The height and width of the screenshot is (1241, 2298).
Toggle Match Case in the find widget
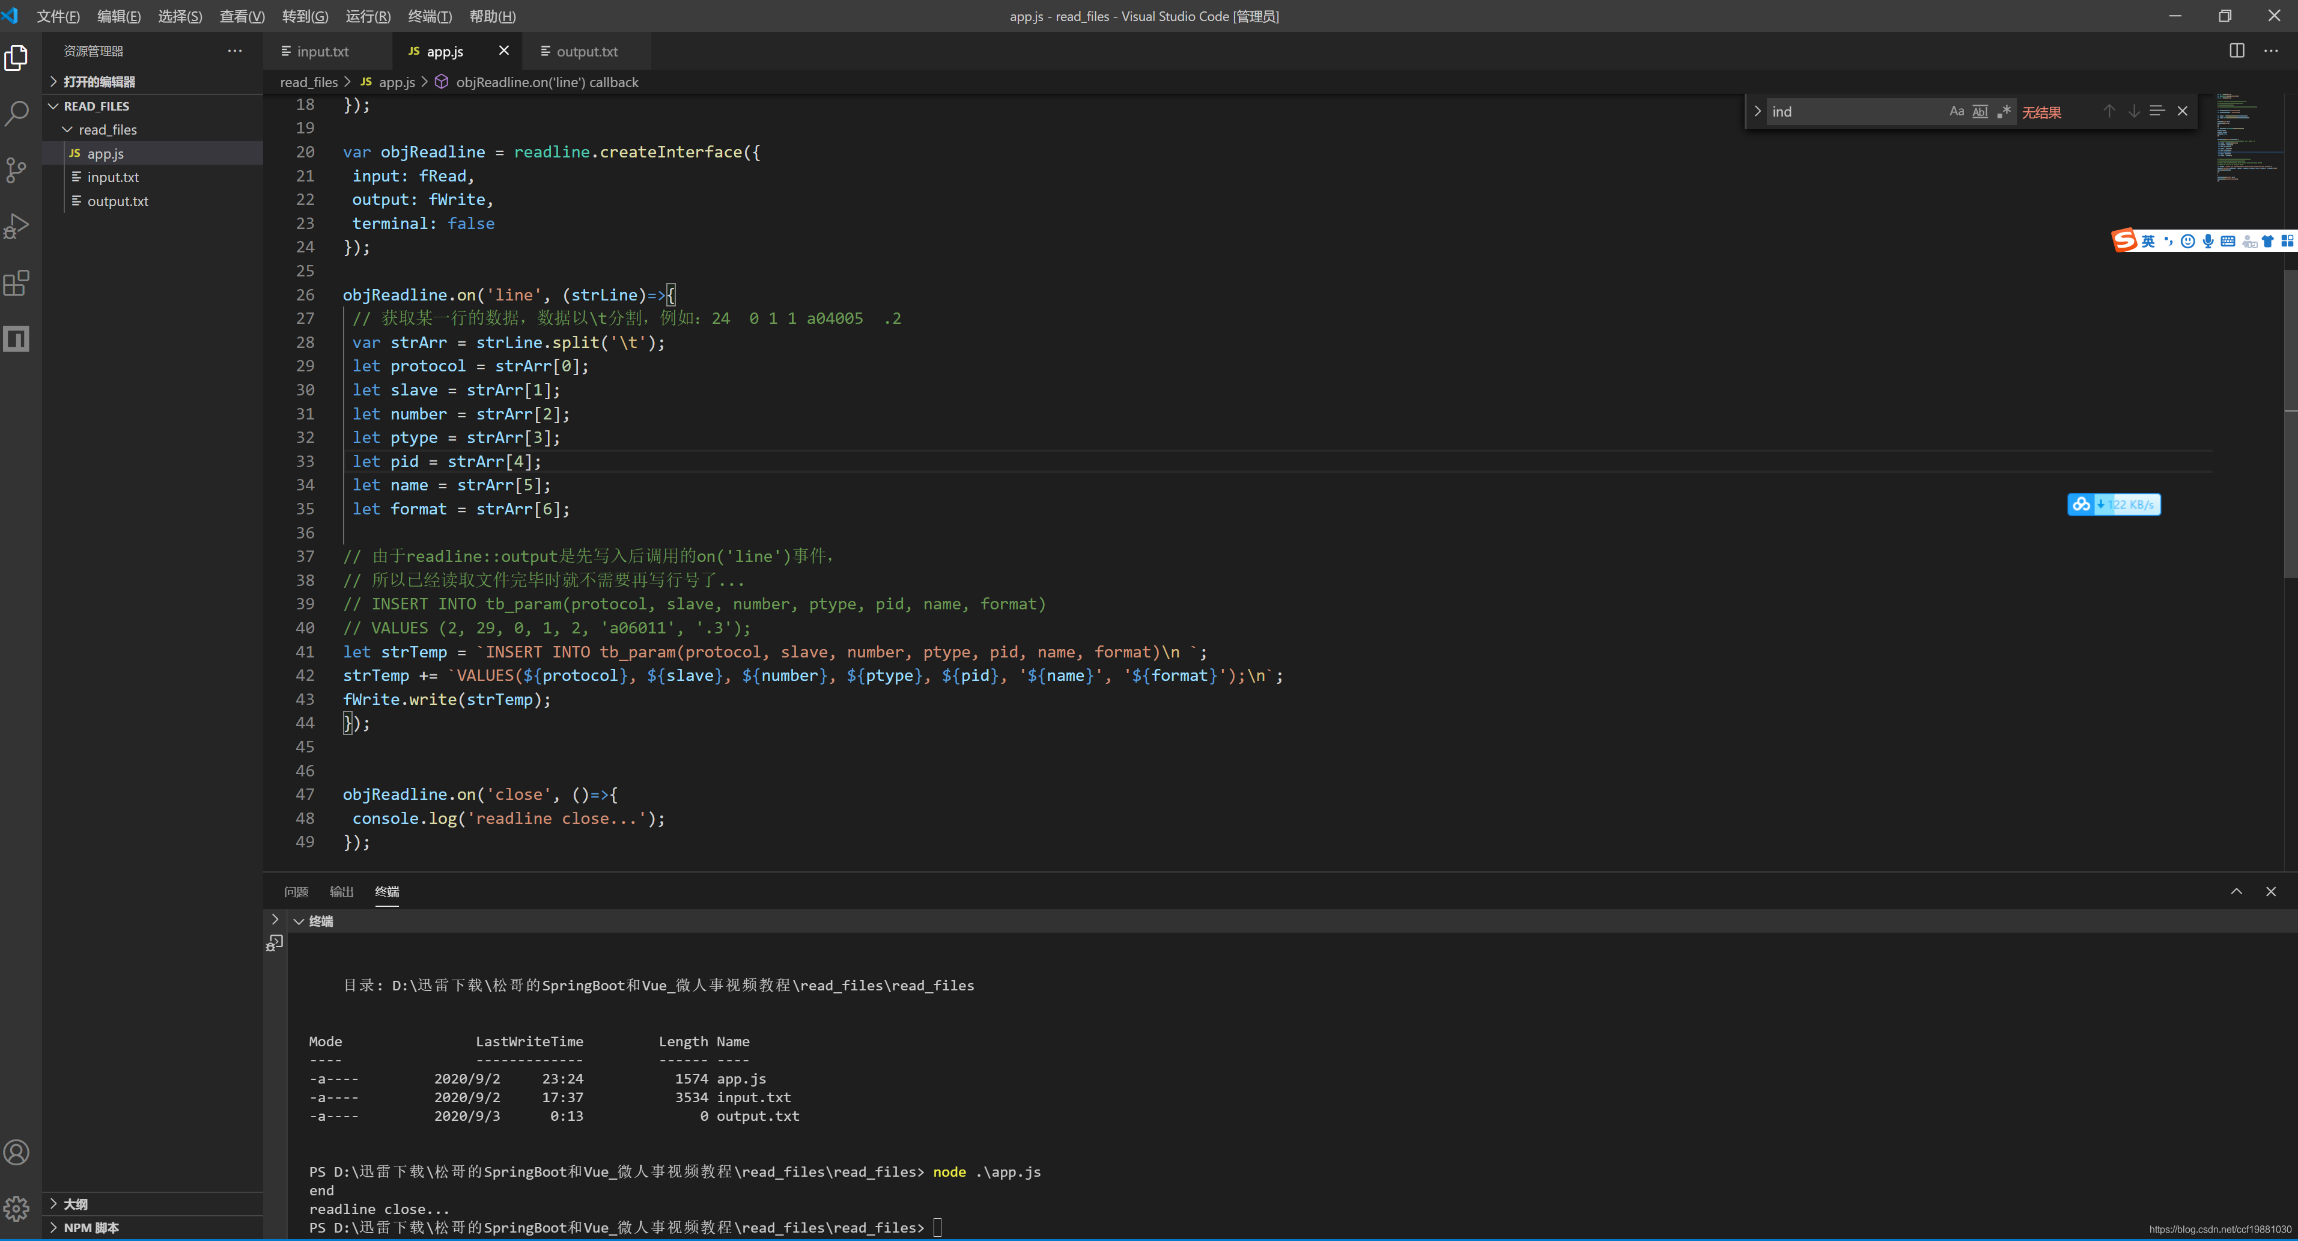[1956, 111]
